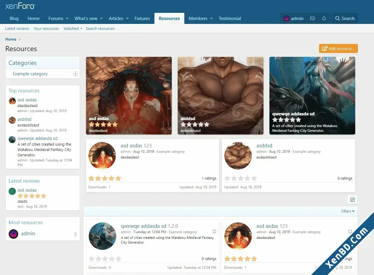Screen dimensions: 374x275
Task: Click the xenForo logo
Action: pyautogui.click(x=20, y=6)
